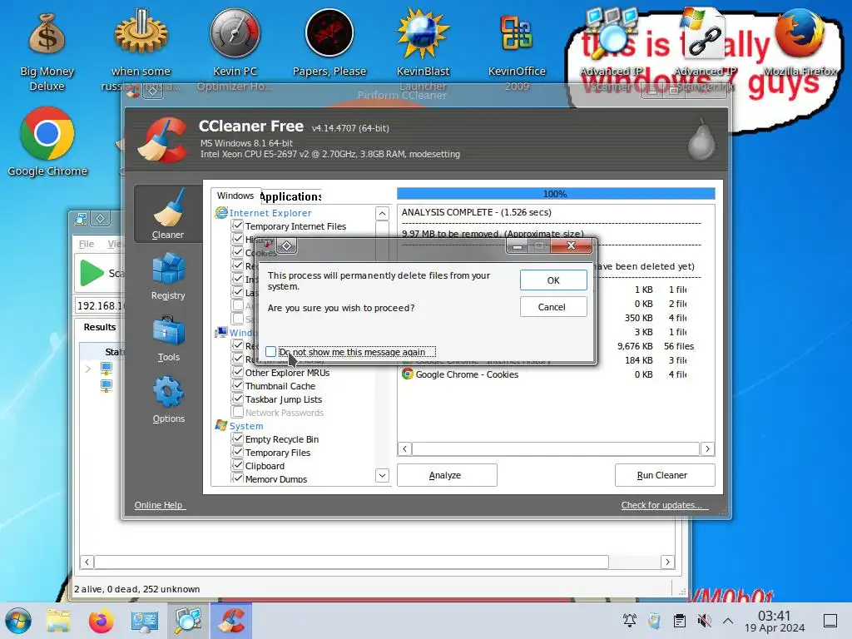Click green Scan play icon in IP Scanner
This screenshot has width=852, height=639.
point(92,273)
